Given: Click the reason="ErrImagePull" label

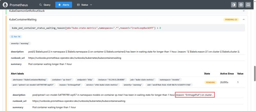Looking at the screenshot, I should [70, 85].
